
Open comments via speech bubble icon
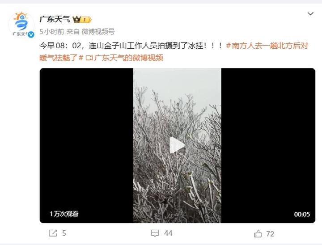coord(155,233)
